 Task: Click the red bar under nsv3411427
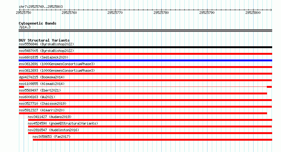(x=150, y=120)
